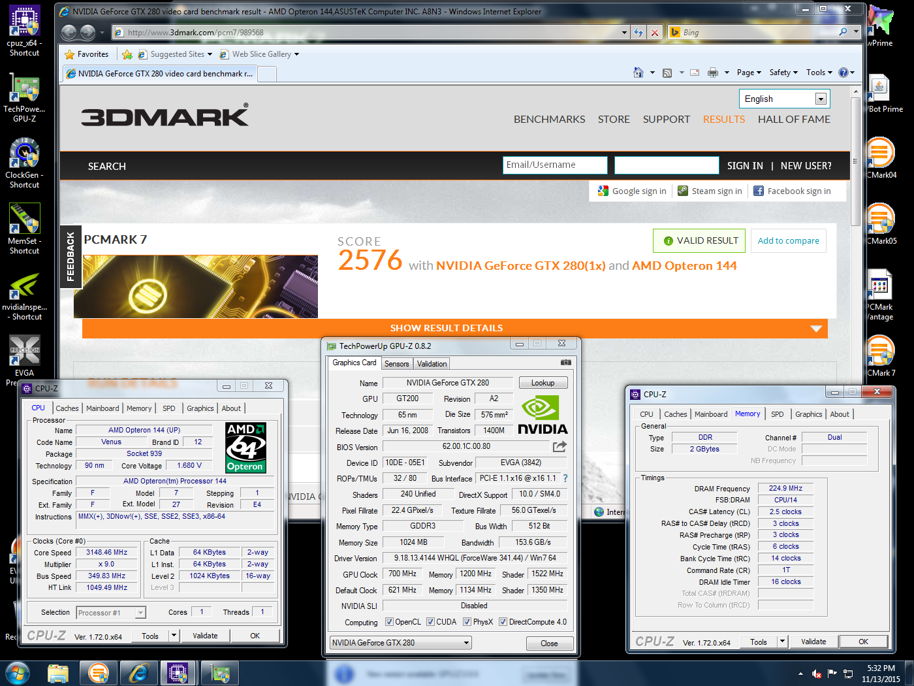
Task: Click the bus interface question mark
Action: point(565,478)
